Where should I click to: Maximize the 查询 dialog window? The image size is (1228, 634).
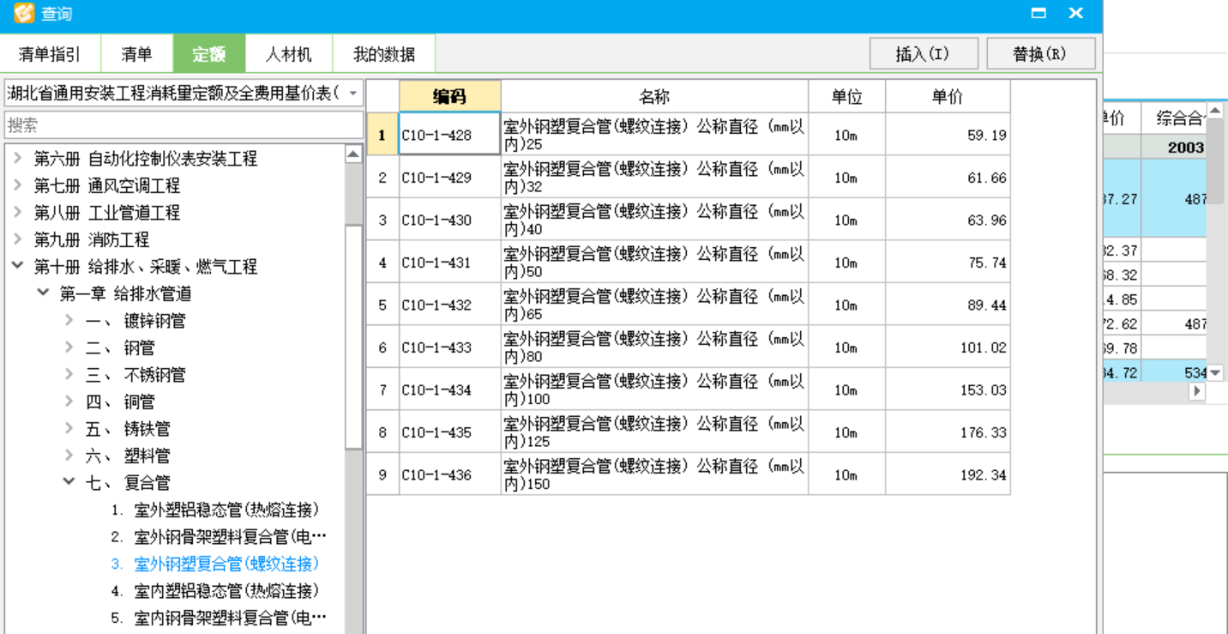pos(1038,14)
